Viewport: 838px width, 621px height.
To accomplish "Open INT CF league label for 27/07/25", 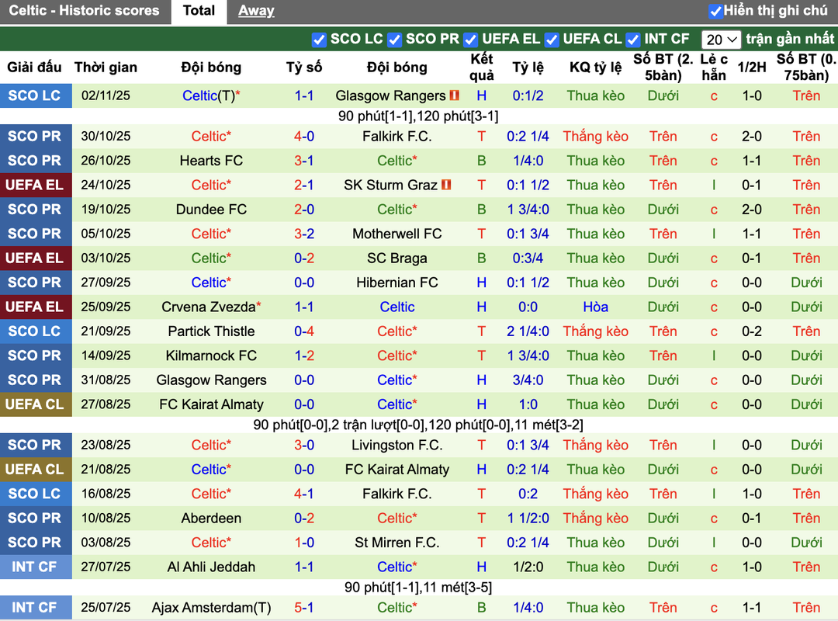I will pyautogui.click(x=35, y=567).
